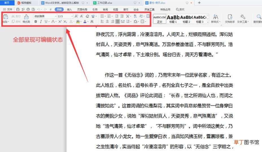Click the Print icon in quick toolbar
262x152 pixels.
28,9
